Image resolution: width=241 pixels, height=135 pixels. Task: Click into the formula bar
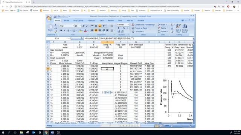point(138,38)
